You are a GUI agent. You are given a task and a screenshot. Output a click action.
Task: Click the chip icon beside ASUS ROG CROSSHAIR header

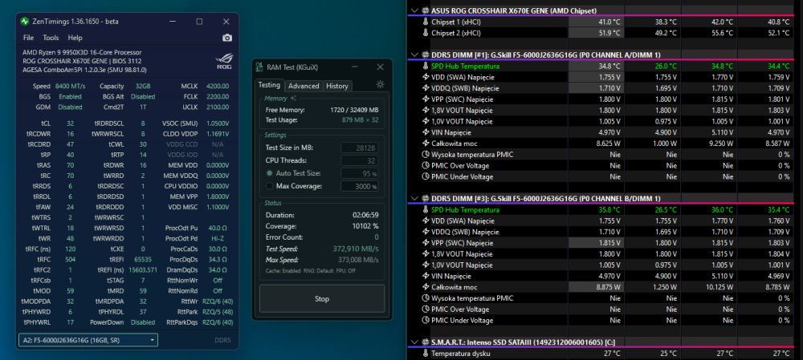click(425, 10)
